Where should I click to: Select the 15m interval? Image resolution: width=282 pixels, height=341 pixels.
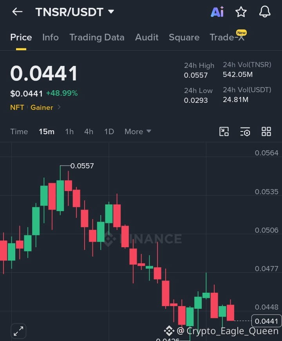pyautogui.click(x=47, y=131)
